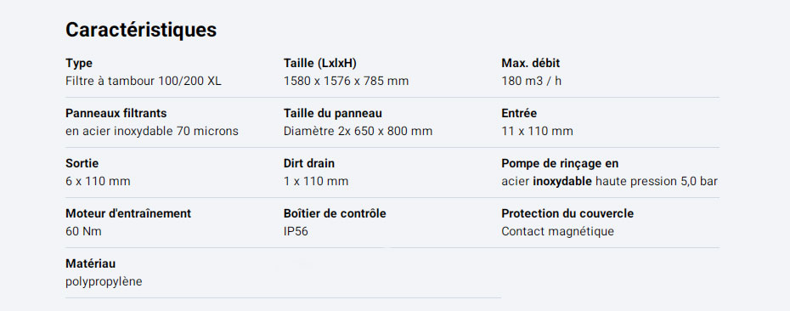Click the 180 m3 / h value
The width and height of the screenshot is (790, 311).
(532, 82)
